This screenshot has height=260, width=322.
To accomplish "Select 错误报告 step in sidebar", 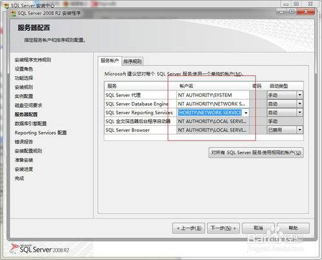I will [24, 142].
